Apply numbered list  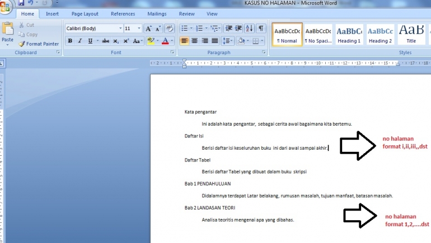(x=199, y=28)
